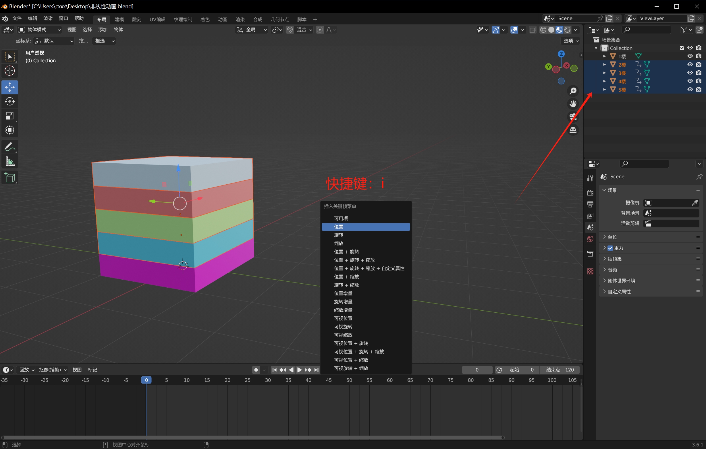Image resolution: width=706 pixels, height=449 pixels.
Task: Open World properties tab icon
Action: point(590,239)
